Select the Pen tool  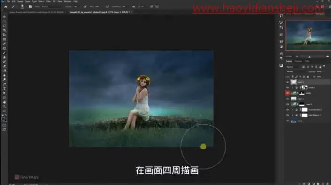tap(4, 84)
